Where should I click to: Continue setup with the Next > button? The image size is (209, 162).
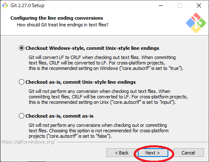pos(153,153)
